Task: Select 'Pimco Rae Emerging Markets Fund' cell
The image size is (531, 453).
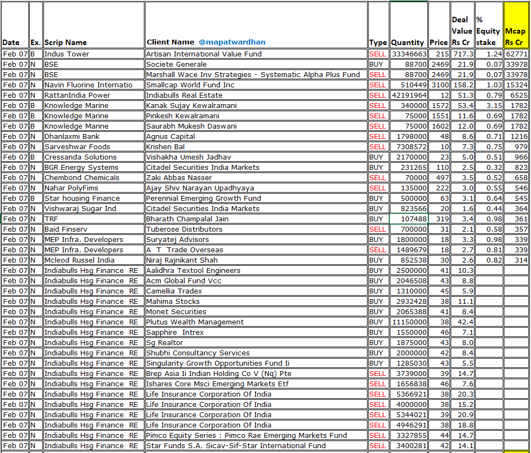Action: pyautogui.click(x=256, y=436)
